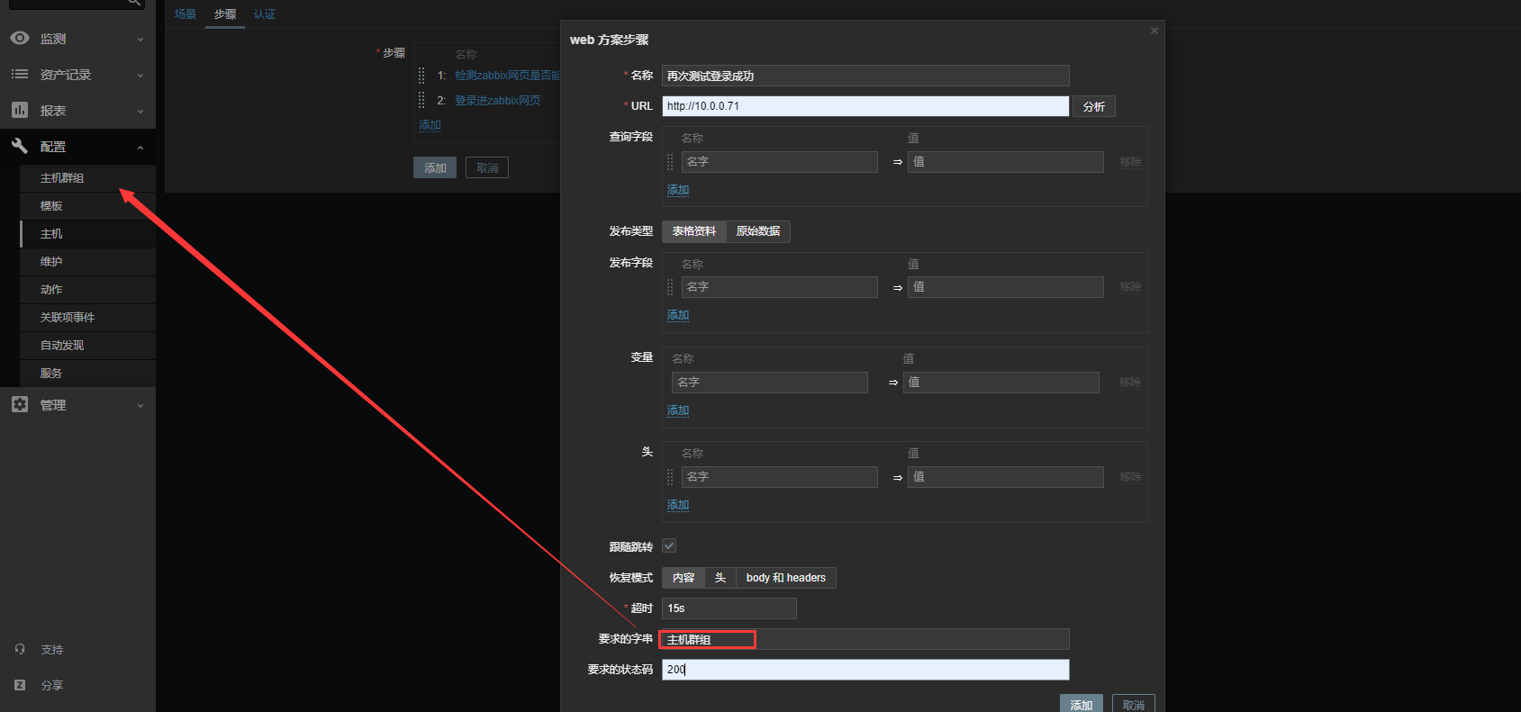Switch to the 步骤 tab
The height and width of the screenshot is (712, 1521).
pyautogui.click(x=225, y=14)
